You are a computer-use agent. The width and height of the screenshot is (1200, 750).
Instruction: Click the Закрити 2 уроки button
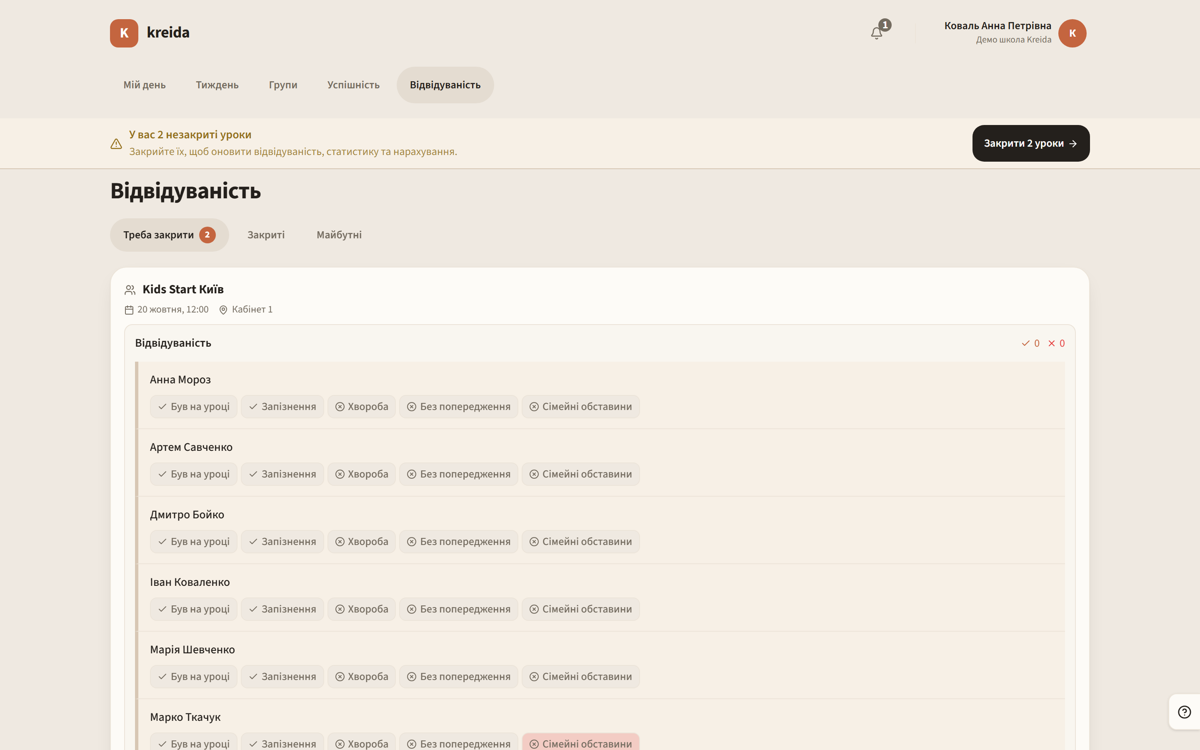click(x=1031, y=143)
